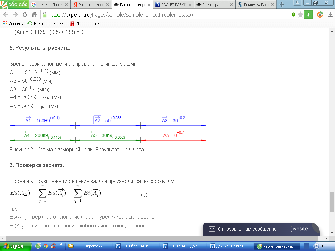Screen dimensions: 335x251
Task: Click the browser back arrow
Action: 6,15
